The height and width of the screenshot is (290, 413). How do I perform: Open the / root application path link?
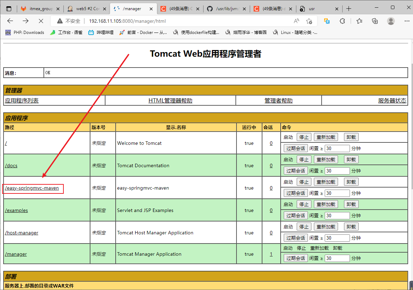click(6, 143)
